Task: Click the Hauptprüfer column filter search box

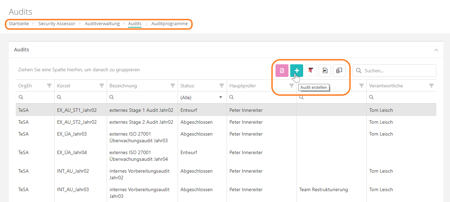Action: pos(262,98)
